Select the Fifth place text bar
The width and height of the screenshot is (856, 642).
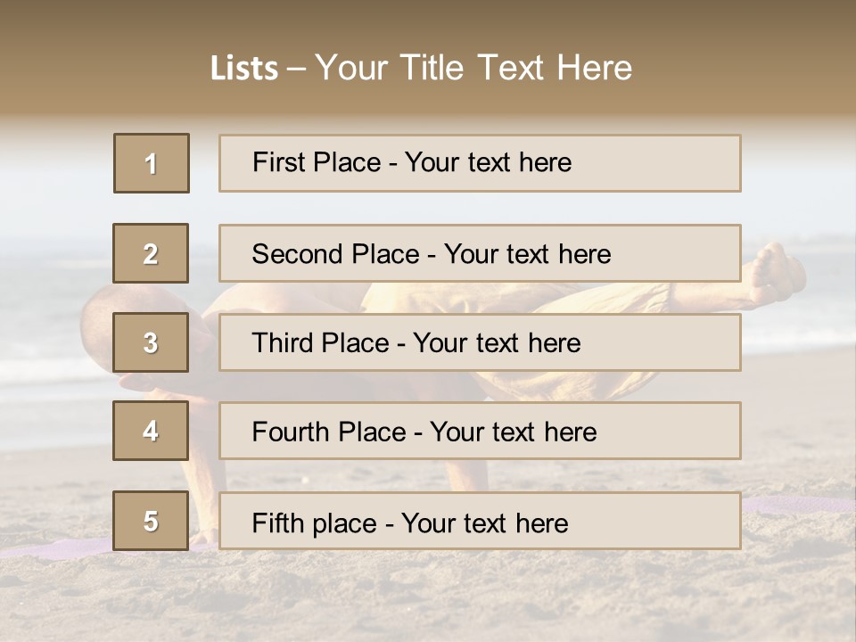click(x=480, y=521)
